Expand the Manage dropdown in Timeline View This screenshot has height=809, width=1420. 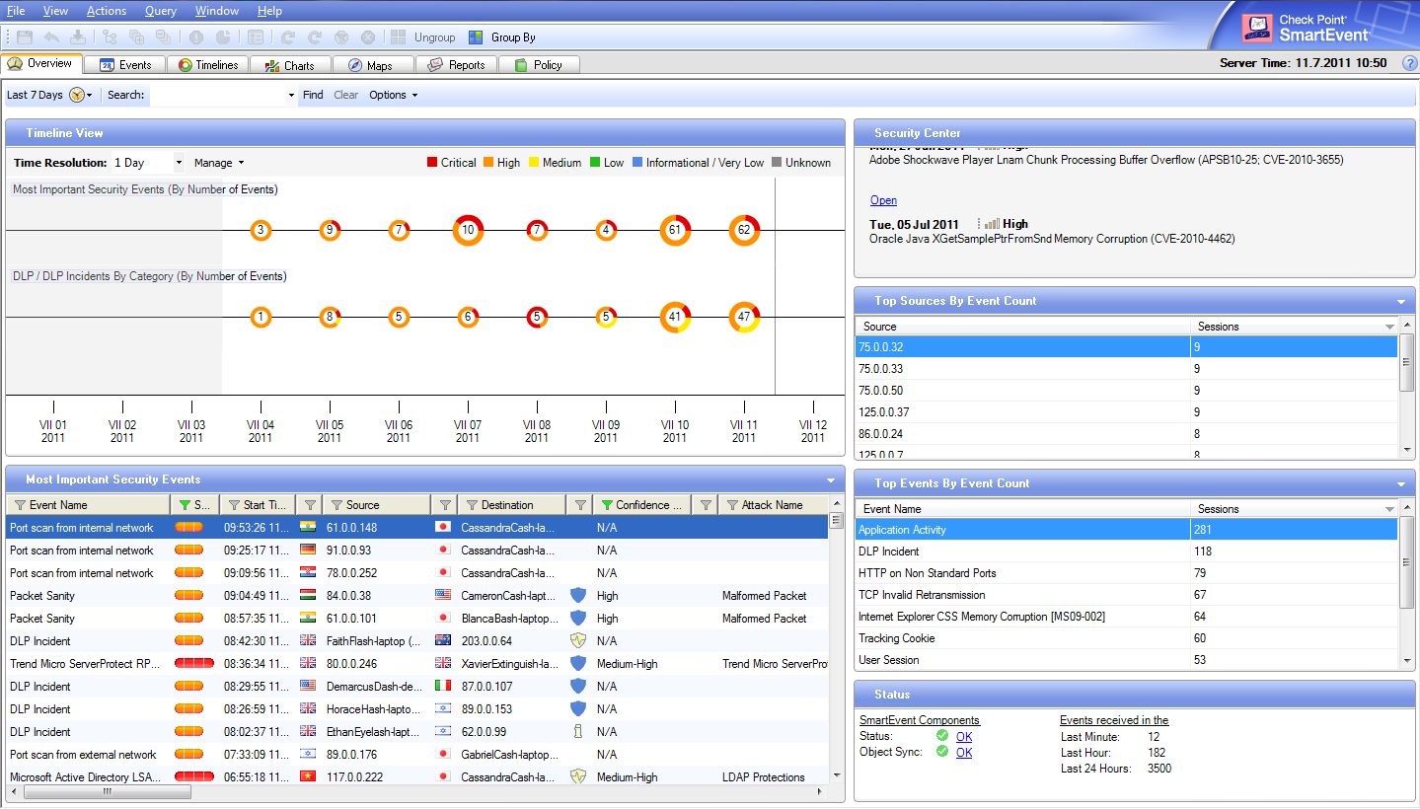point(218,163)
